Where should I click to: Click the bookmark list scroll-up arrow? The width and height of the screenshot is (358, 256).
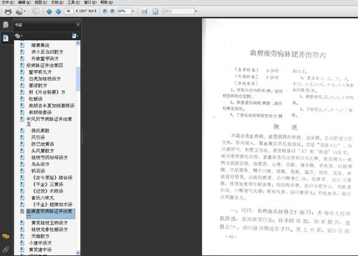pyautogui.click(x=78, y=43)
